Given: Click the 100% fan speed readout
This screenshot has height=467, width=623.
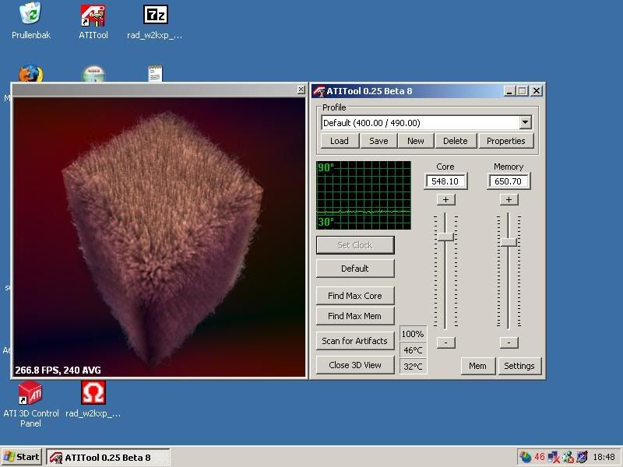Looking at the screenshot, I should coord(413,334).
